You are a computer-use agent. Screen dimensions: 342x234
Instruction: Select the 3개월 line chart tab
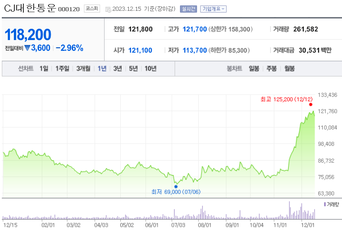[83, 69]
